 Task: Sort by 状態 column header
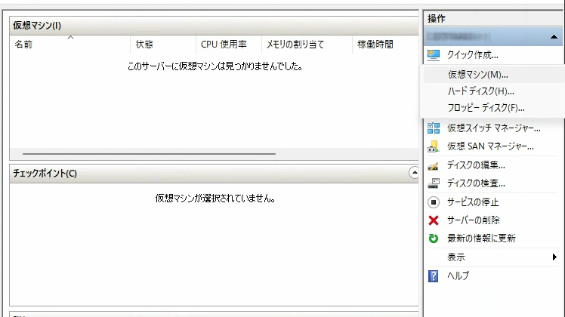click(x=163, y=45)
